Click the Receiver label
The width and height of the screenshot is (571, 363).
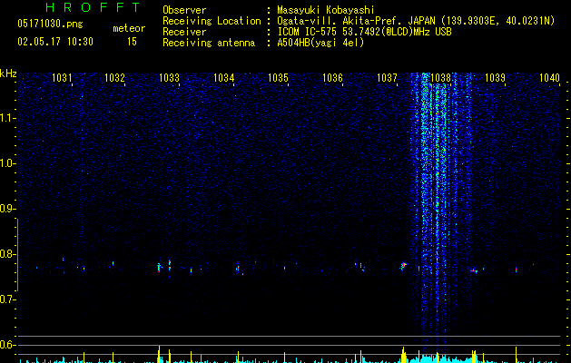coord(184,32)
